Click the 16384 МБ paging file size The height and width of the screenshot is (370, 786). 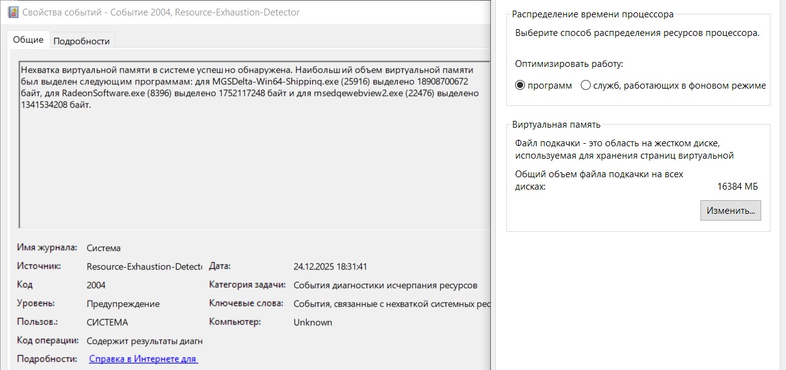pos(737,187)
